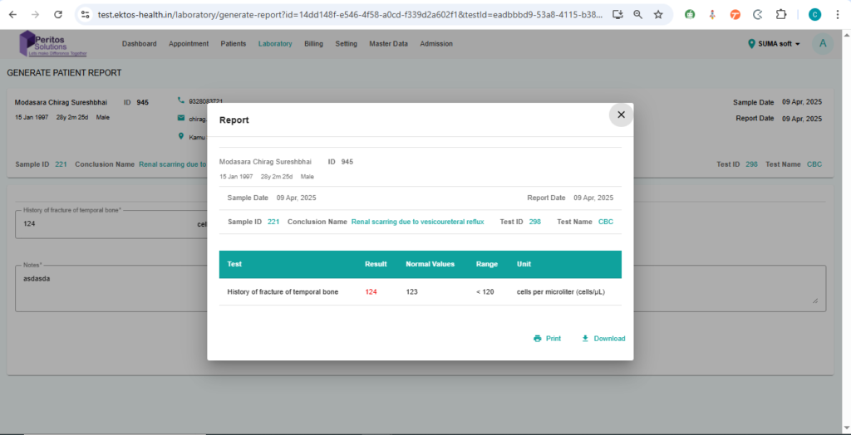Viewport: 851px width, 435px height.
Task: Click the site information icon in address bar
Action: pyautogui.click(x=85, y=14)
